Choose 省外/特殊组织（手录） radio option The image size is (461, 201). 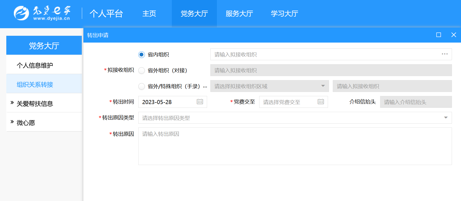142,86
